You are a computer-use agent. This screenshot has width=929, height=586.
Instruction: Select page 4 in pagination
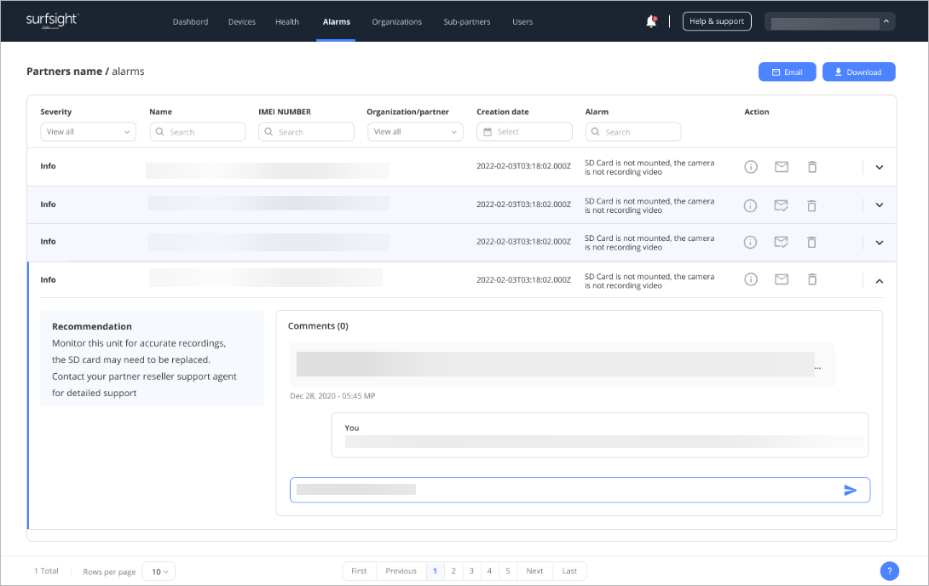489,572
